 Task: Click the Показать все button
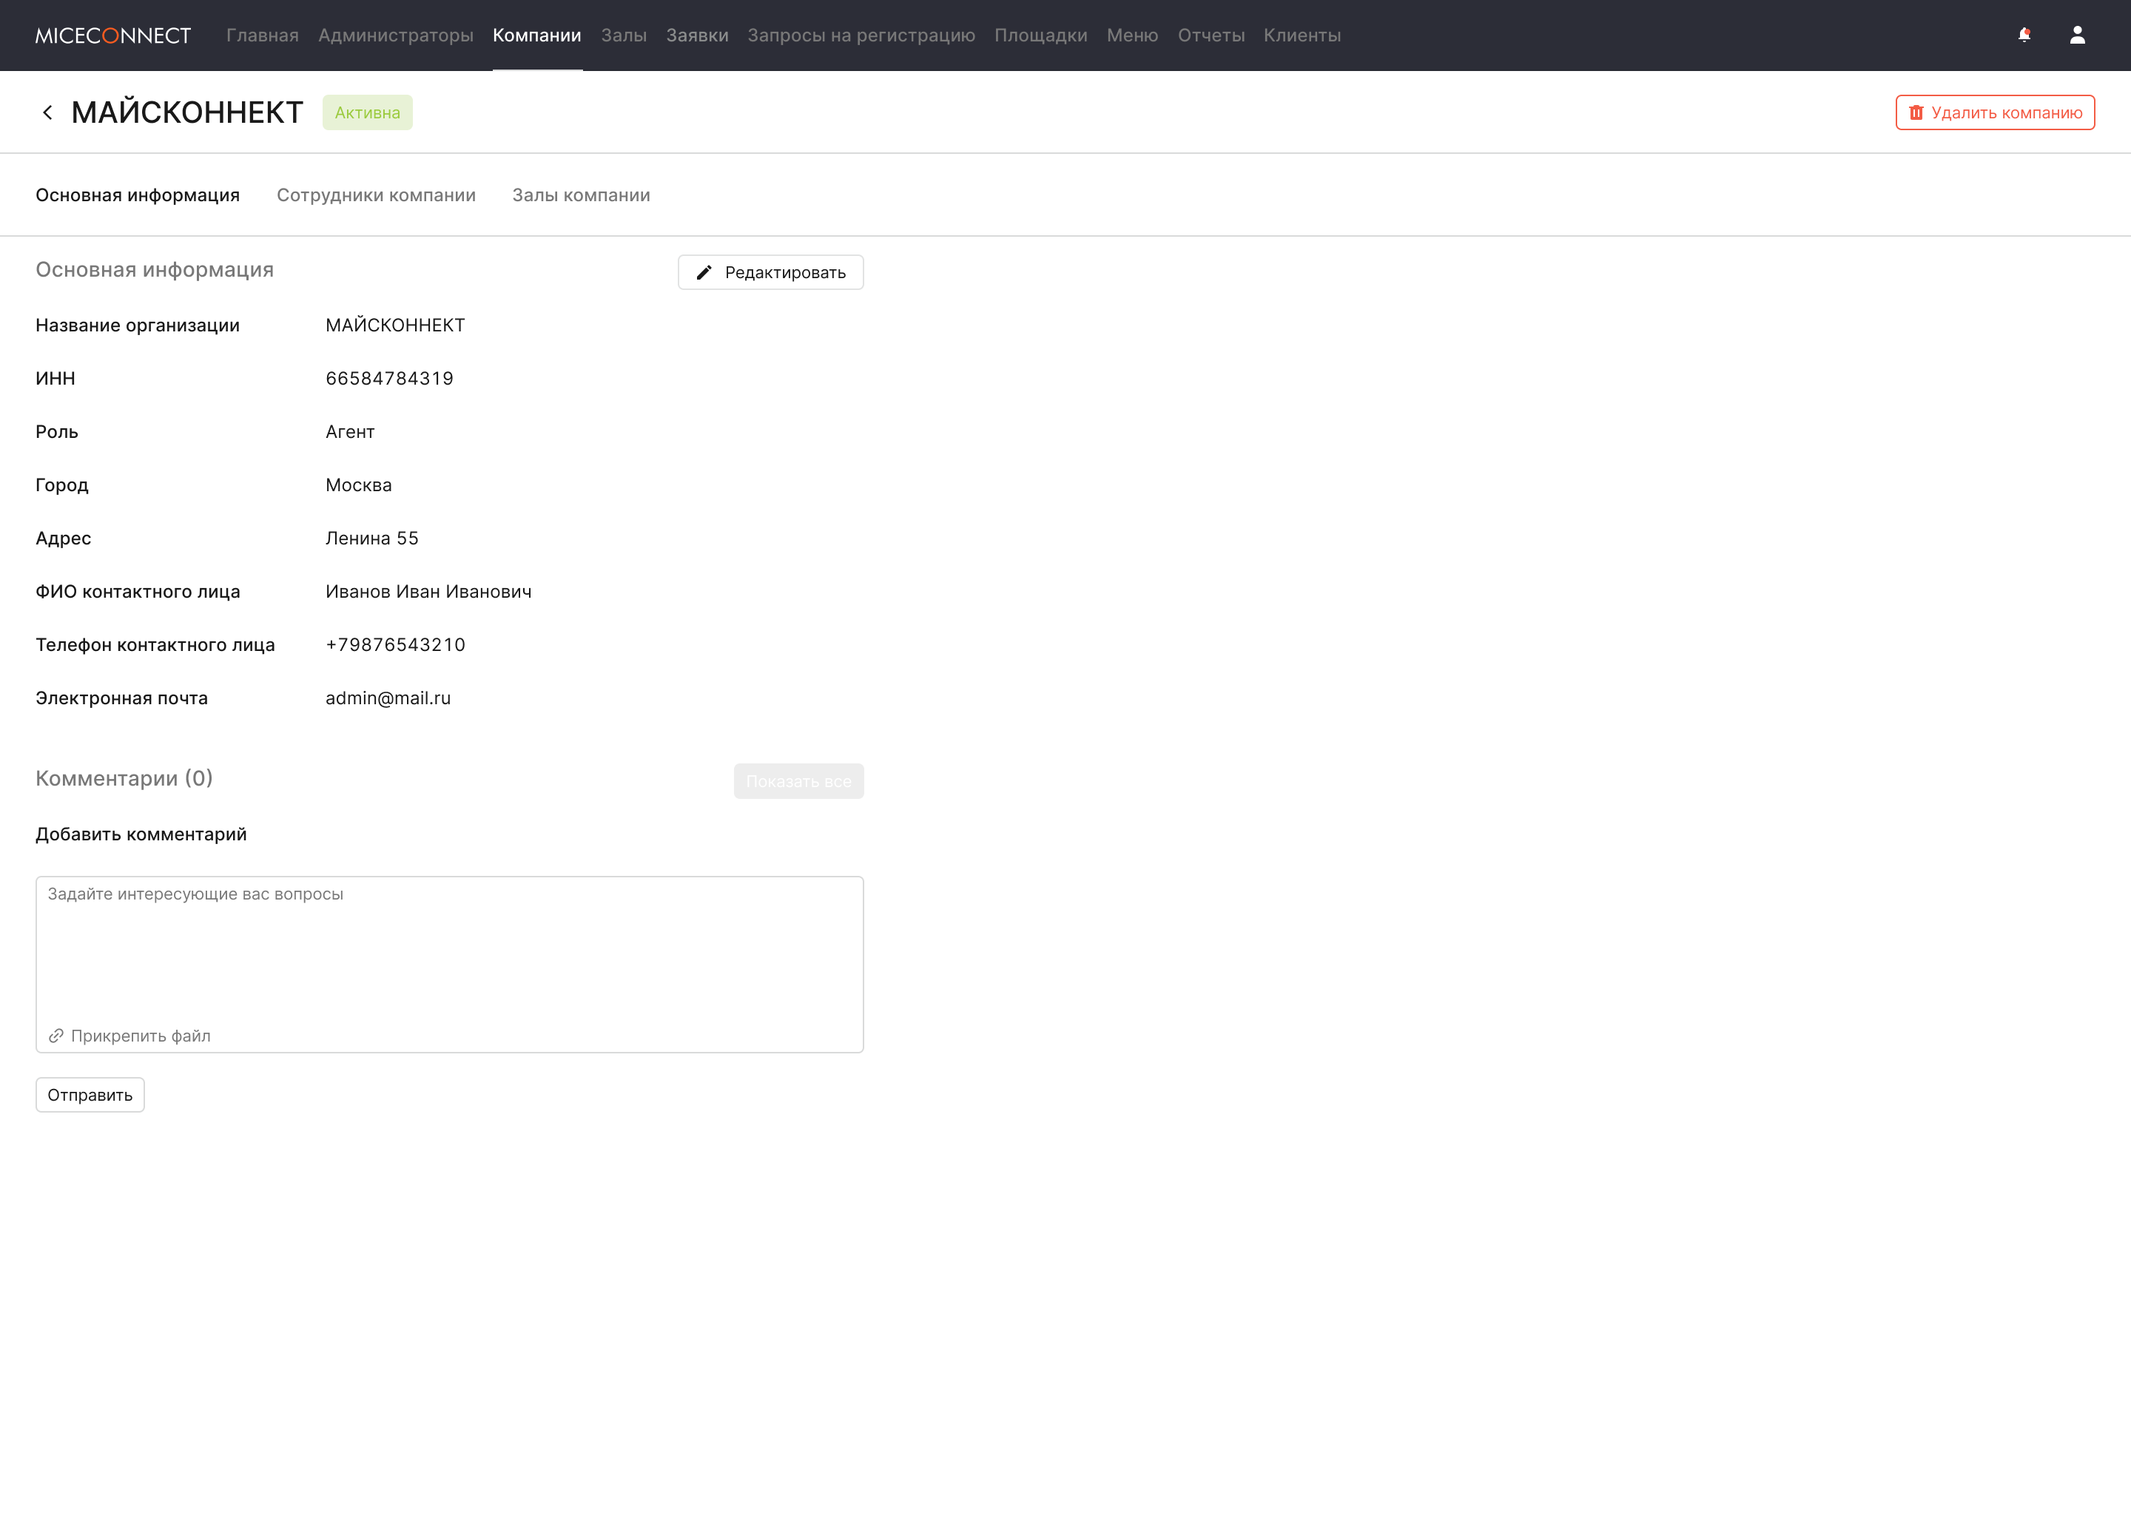coord(798,782)
